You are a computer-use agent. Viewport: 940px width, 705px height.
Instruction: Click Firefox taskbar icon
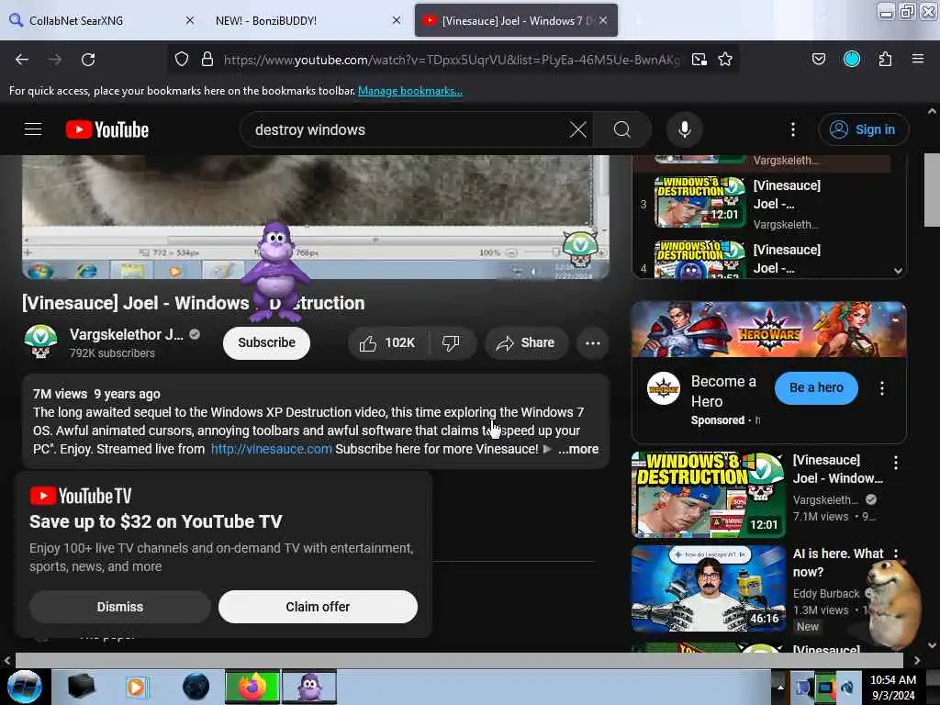[252, 687]
